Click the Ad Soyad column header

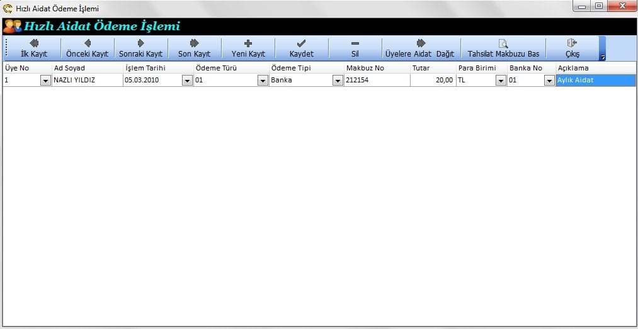point(69,68)
